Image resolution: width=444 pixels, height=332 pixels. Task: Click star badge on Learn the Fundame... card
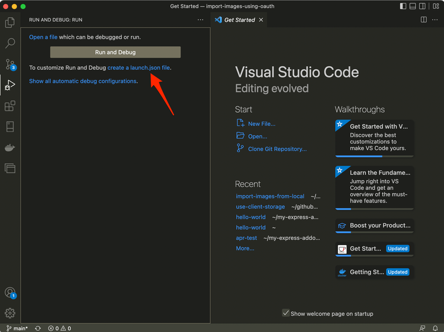pyautogui.click(x=340, y=170)
